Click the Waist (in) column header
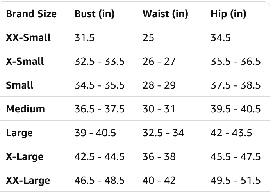Viewport: 273px width, 195px height. coord(165,14)
